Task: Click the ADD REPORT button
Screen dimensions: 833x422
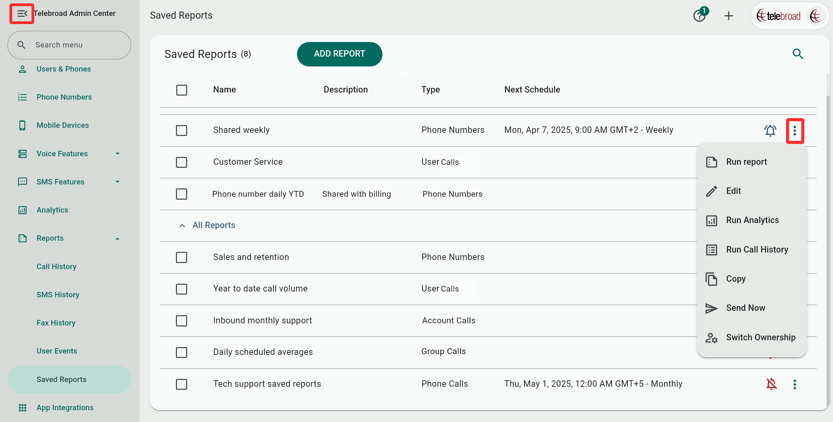Action: pyautogui.click(x=339, y=54)
